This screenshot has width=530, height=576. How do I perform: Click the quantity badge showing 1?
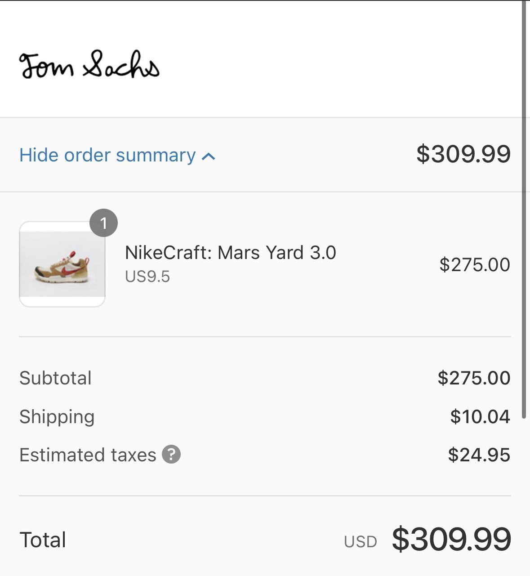(x=103, y=223)
